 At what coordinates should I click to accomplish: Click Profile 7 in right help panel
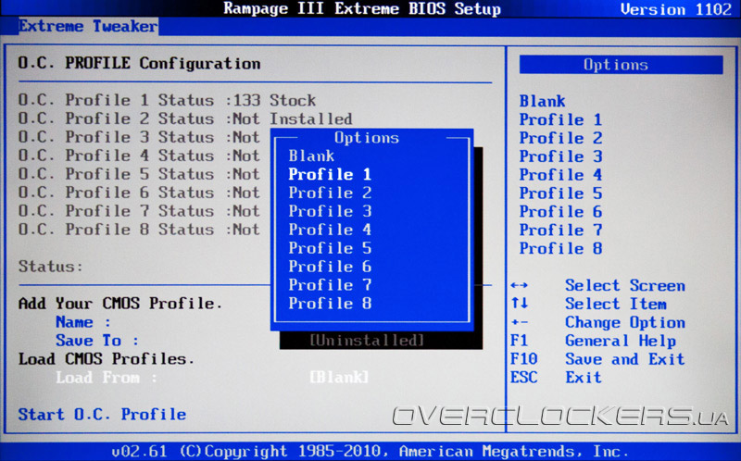pos(560,230)
